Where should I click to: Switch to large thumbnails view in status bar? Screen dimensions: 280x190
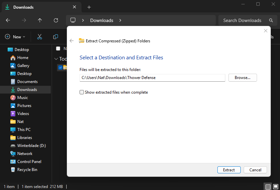pyautogui.click(x=276, y=187)
